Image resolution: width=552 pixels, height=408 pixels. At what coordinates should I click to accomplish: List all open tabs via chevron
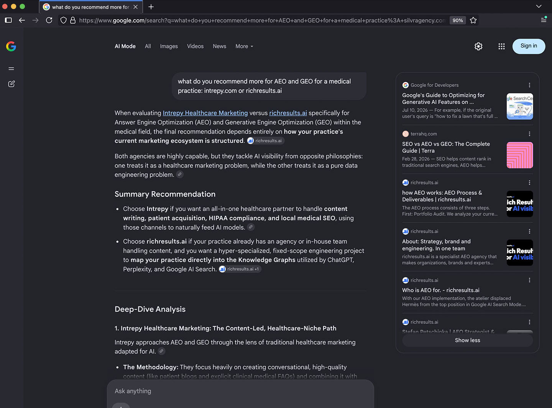click(x=539, y=7)
